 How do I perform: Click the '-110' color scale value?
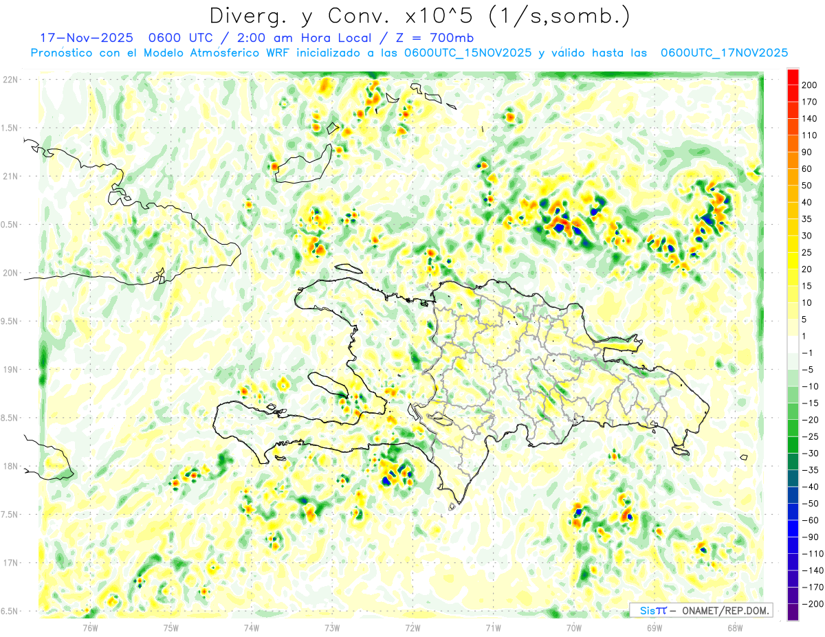pos(811,554)
